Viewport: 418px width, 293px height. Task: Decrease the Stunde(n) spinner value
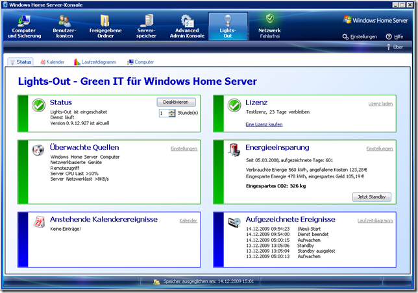click(172, 115)
